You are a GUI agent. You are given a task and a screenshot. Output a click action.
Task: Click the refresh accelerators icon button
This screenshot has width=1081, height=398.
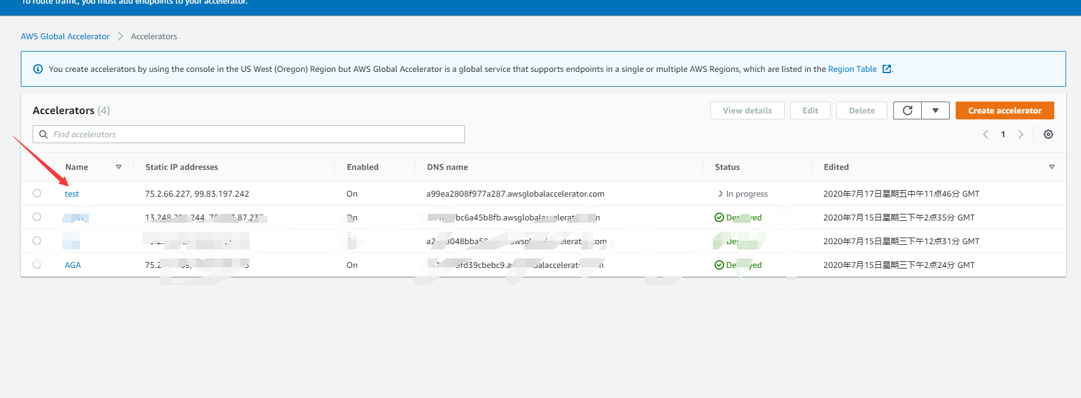(907, 110)
